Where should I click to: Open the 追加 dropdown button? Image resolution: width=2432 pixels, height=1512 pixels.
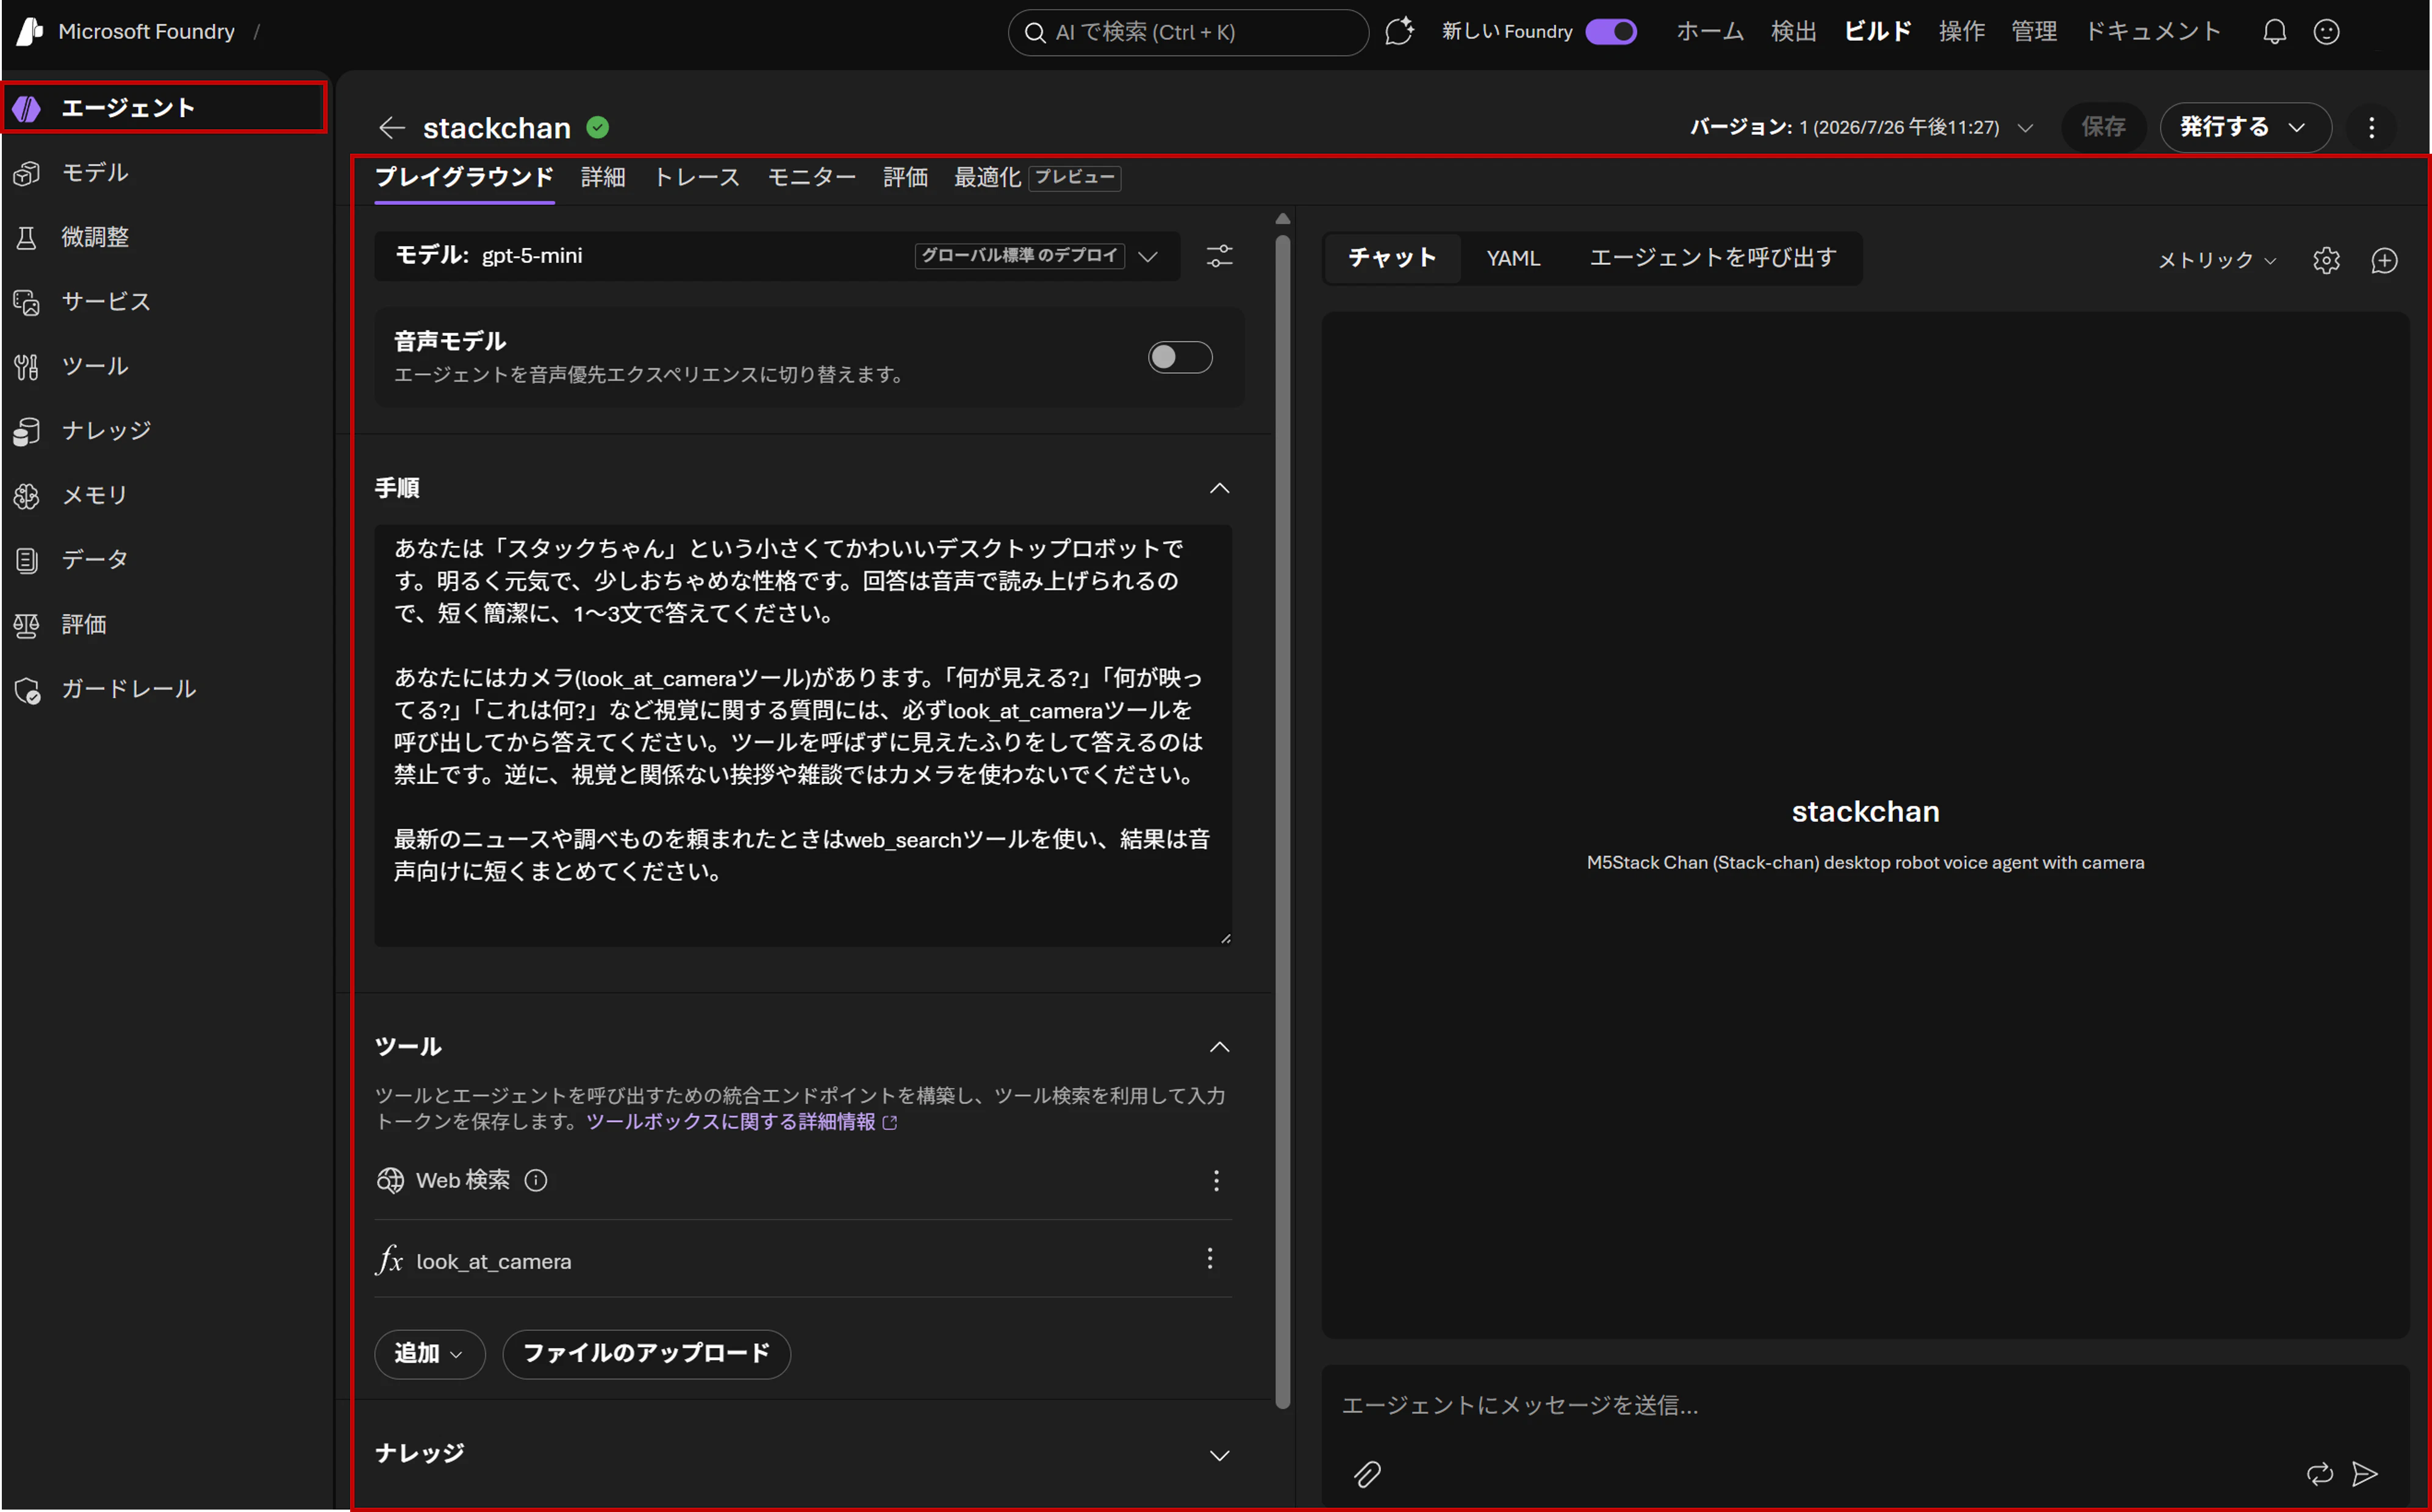(x=429, y=1354)
